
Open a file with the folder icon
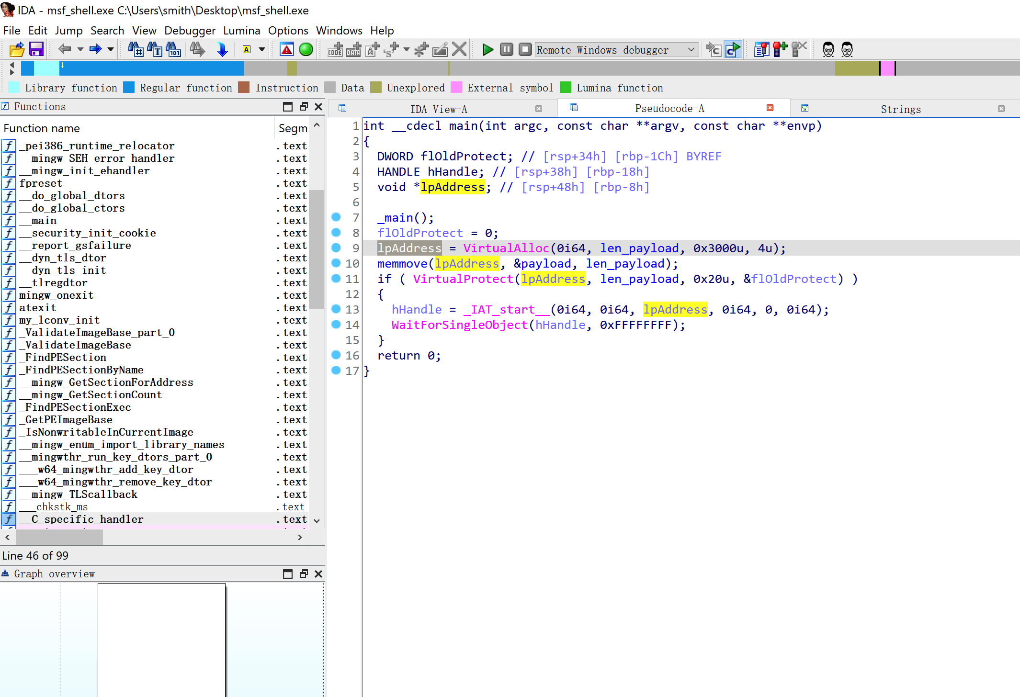click(x=17, y=49)
